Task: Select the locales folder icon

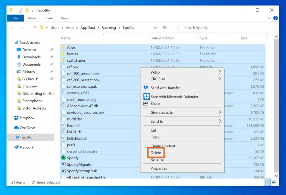Action: click(x=63, y=54)
